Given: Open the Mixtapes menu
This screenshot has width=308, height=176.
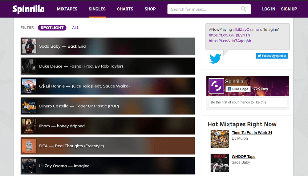Looking at the screenshot, I should tap(67, 9).
